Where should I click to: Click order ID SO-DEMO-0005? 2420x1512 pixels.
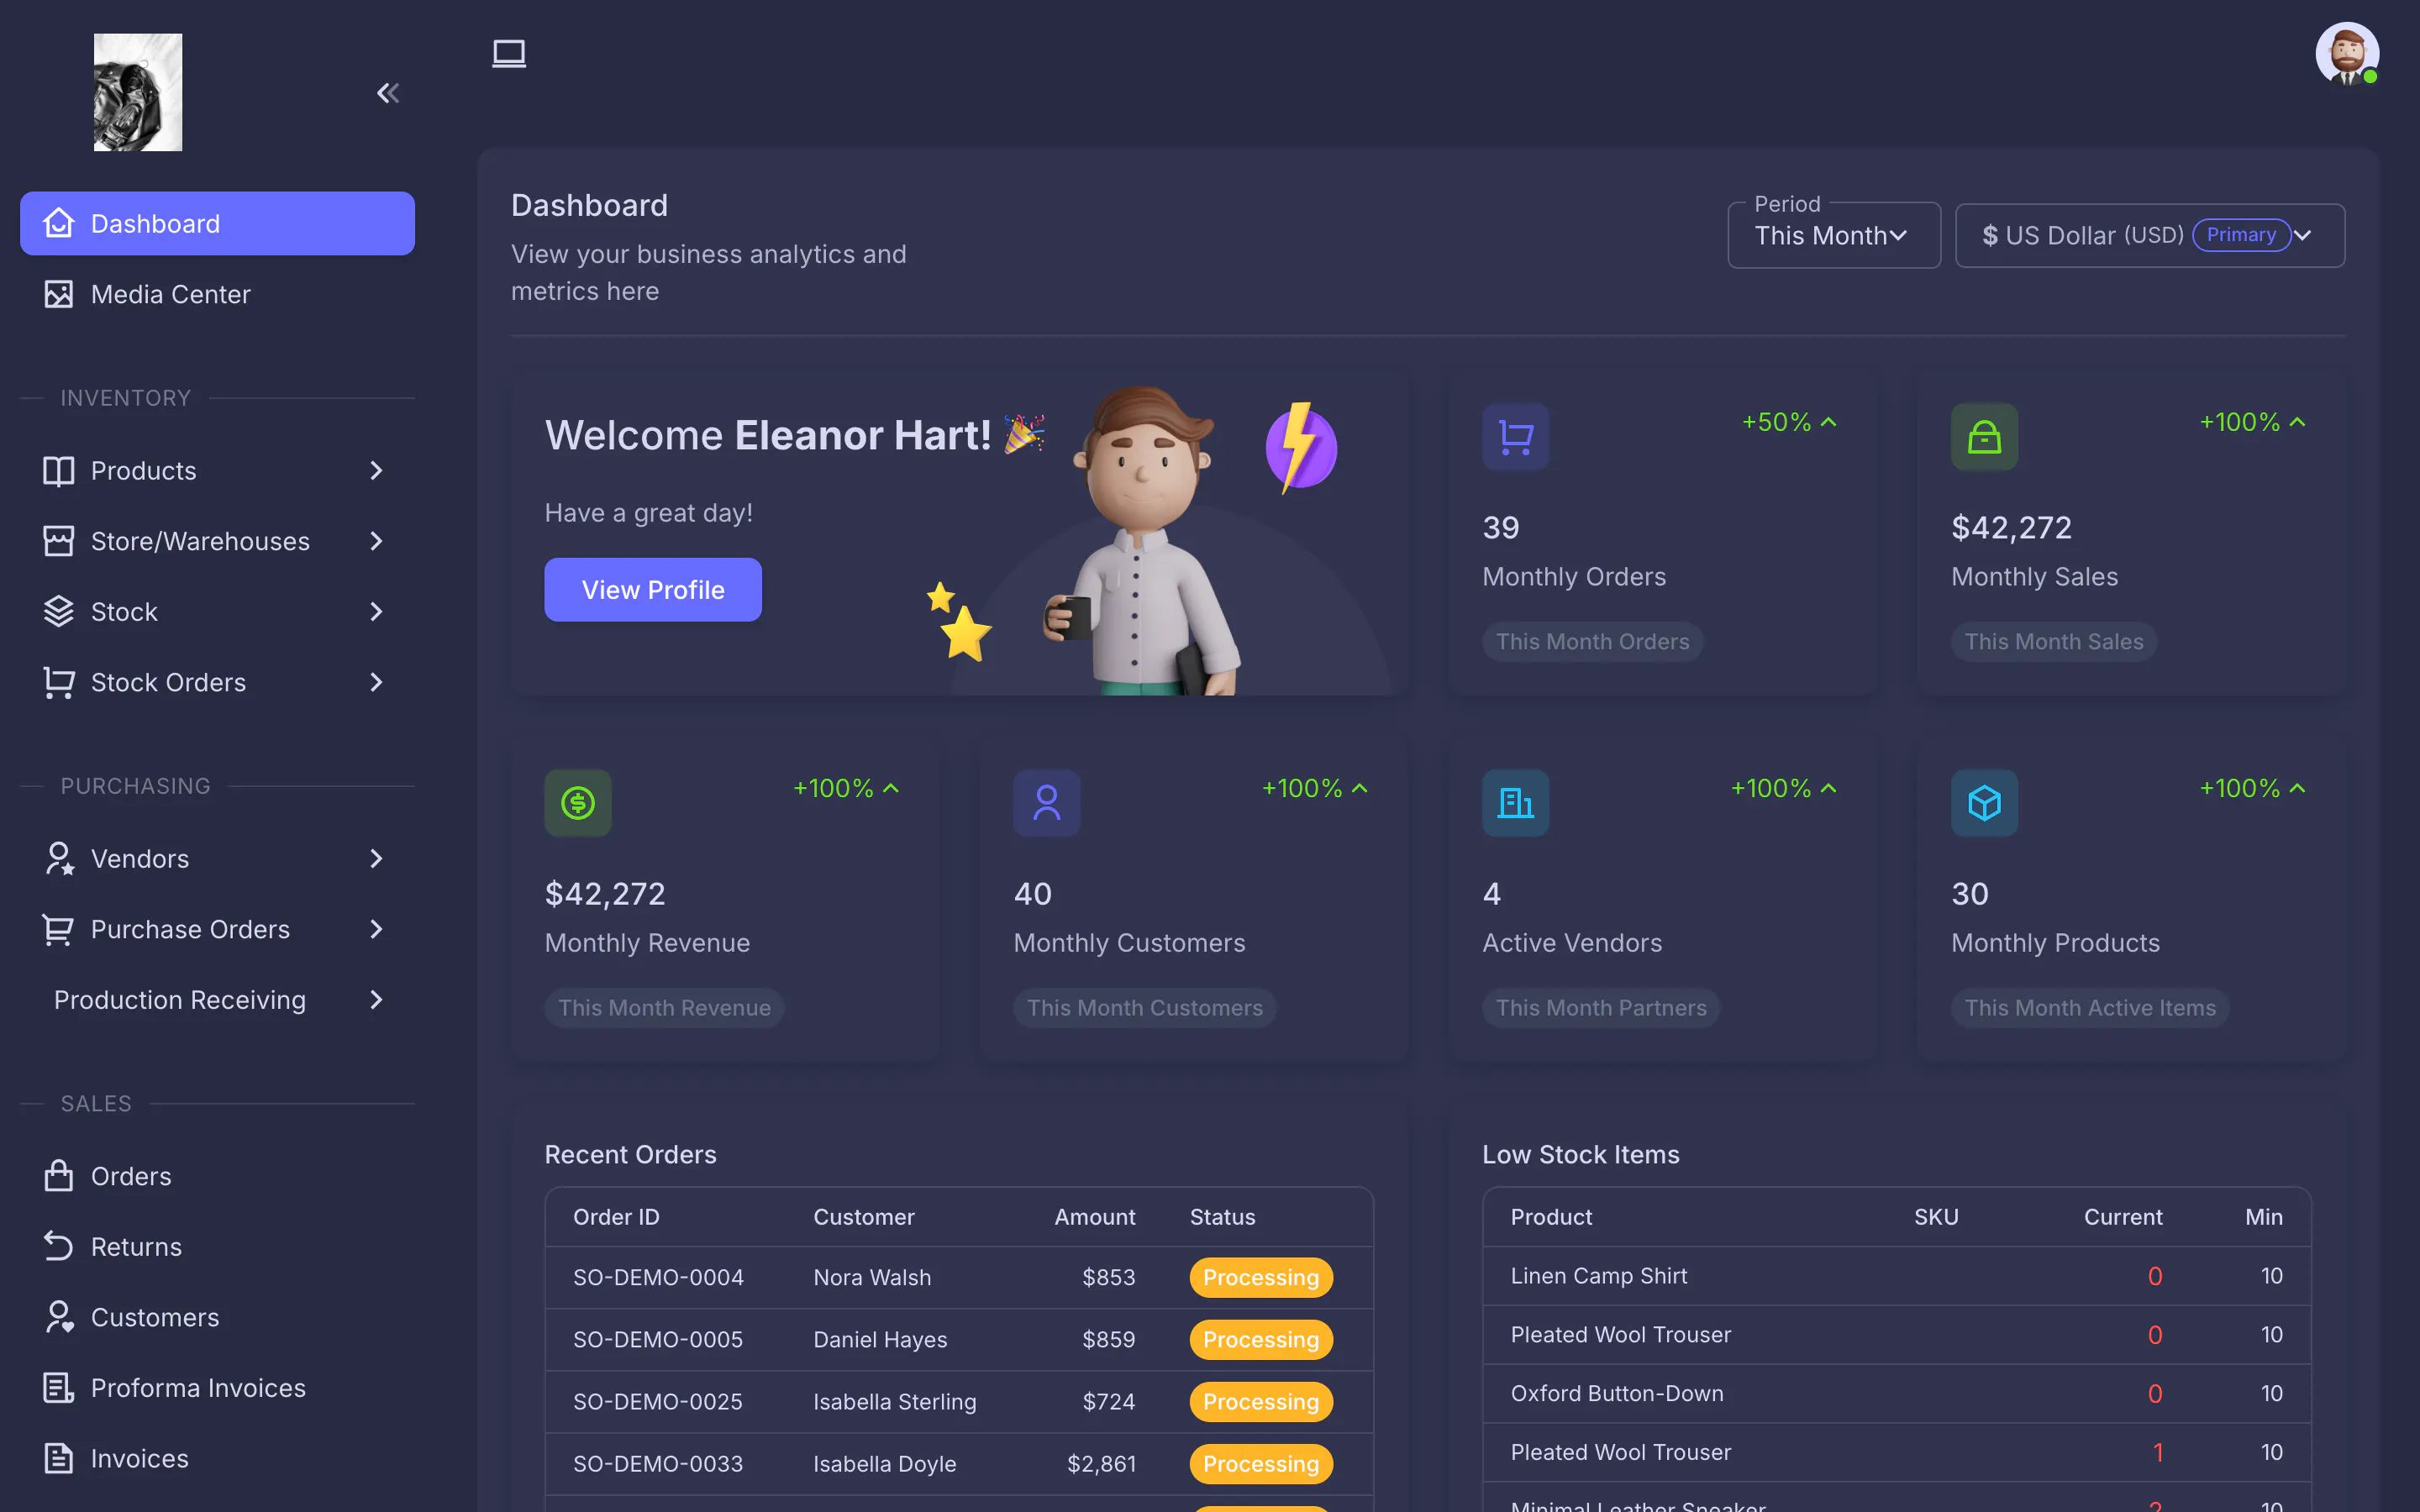(658, 1339)
